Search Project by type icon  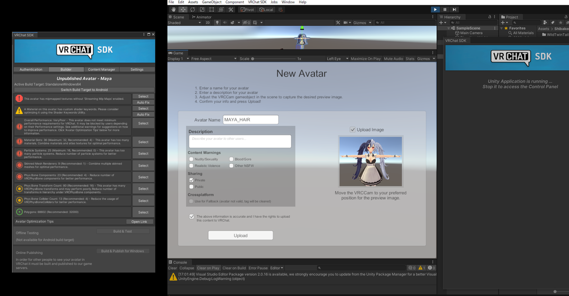(545, 23)
